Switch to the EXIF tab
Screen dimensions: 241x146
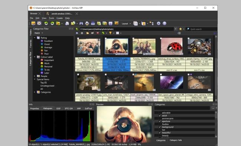tap(59, 108)
